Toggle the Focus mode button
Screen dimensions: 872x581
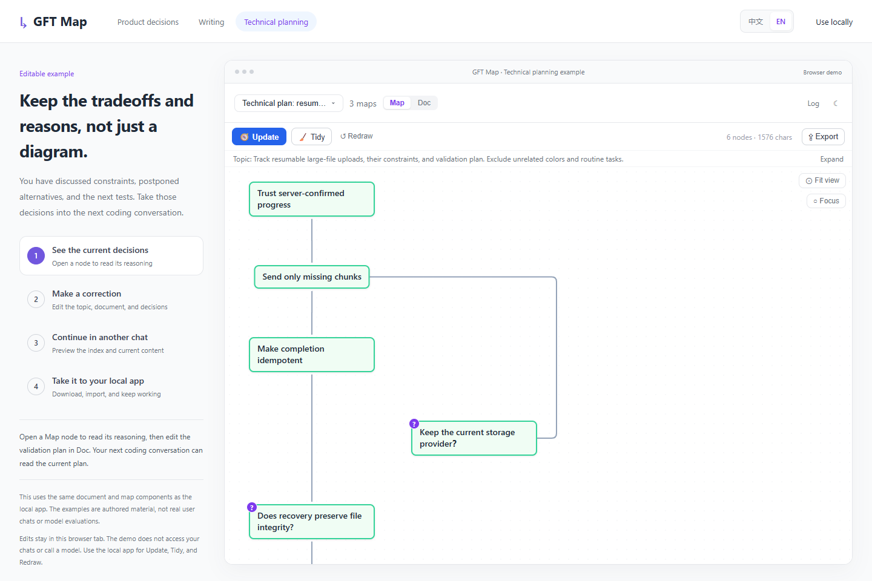pyautogui.click(x=826, y=201)
